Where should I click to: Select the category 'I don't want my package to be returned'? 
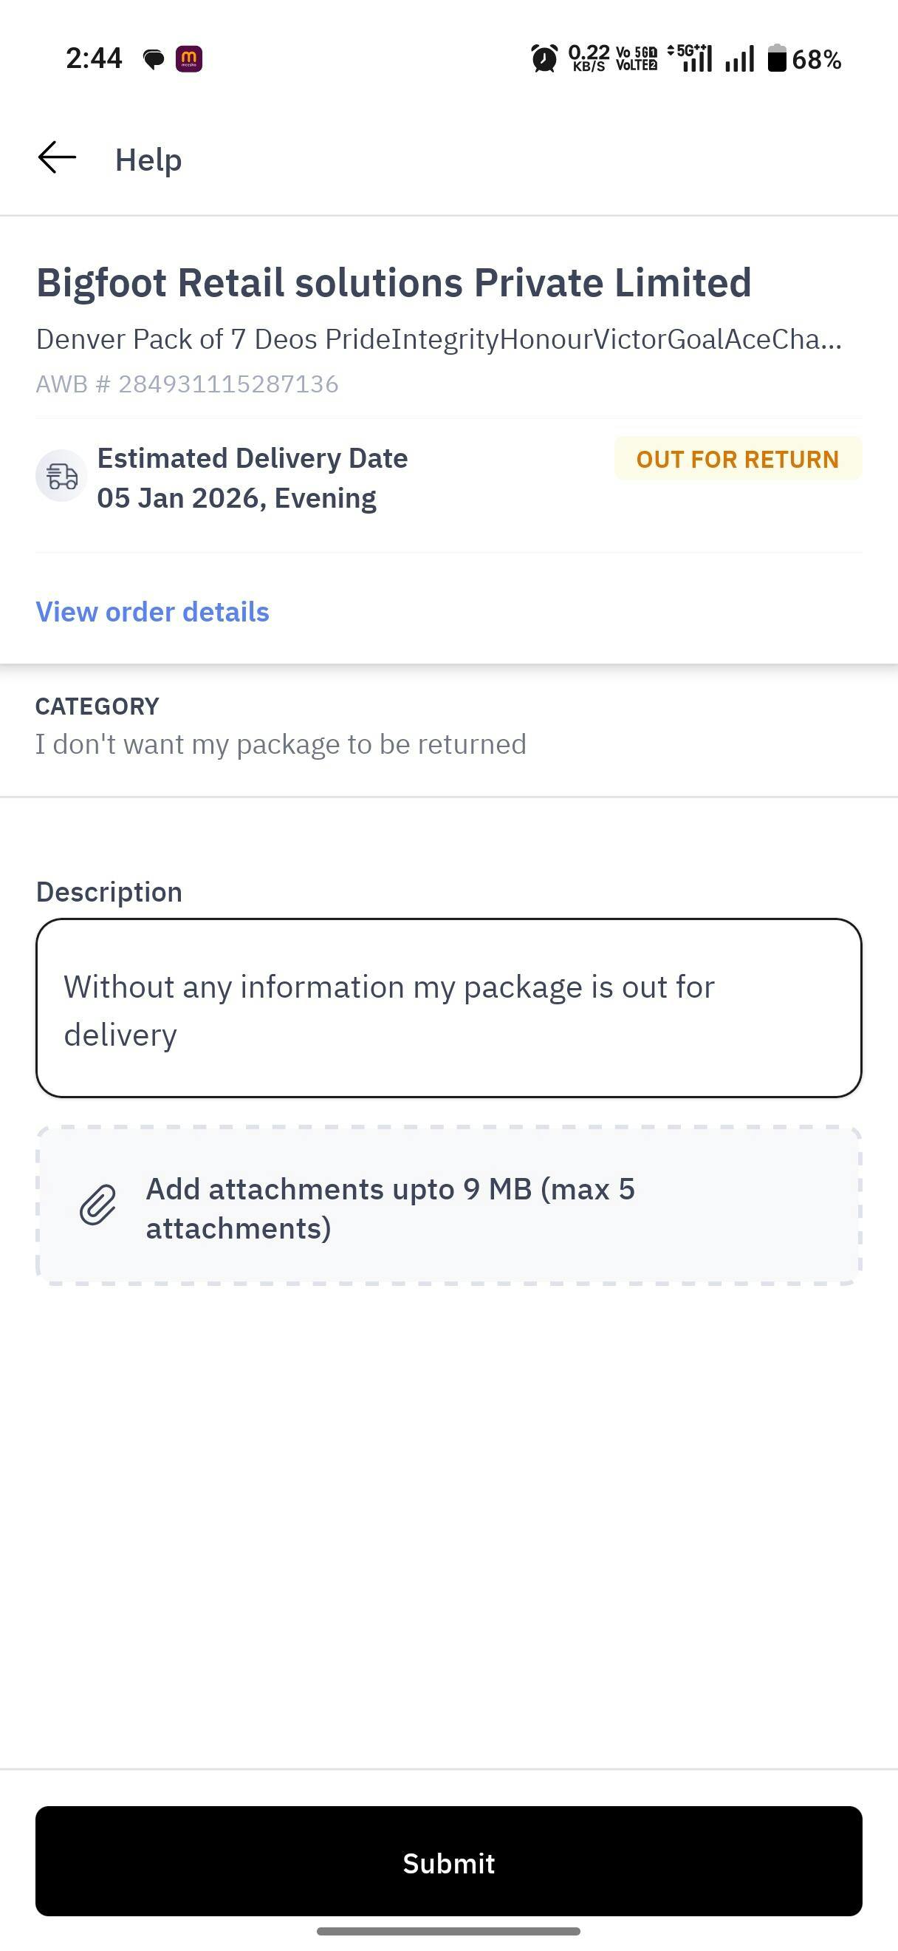coord(281,744)
